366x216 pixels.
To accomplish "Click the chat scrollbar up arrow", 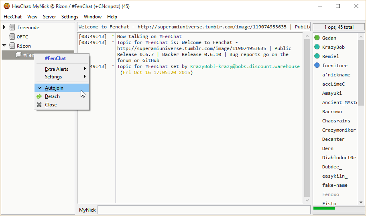I will pyautogui.click(x=307, y=36).
